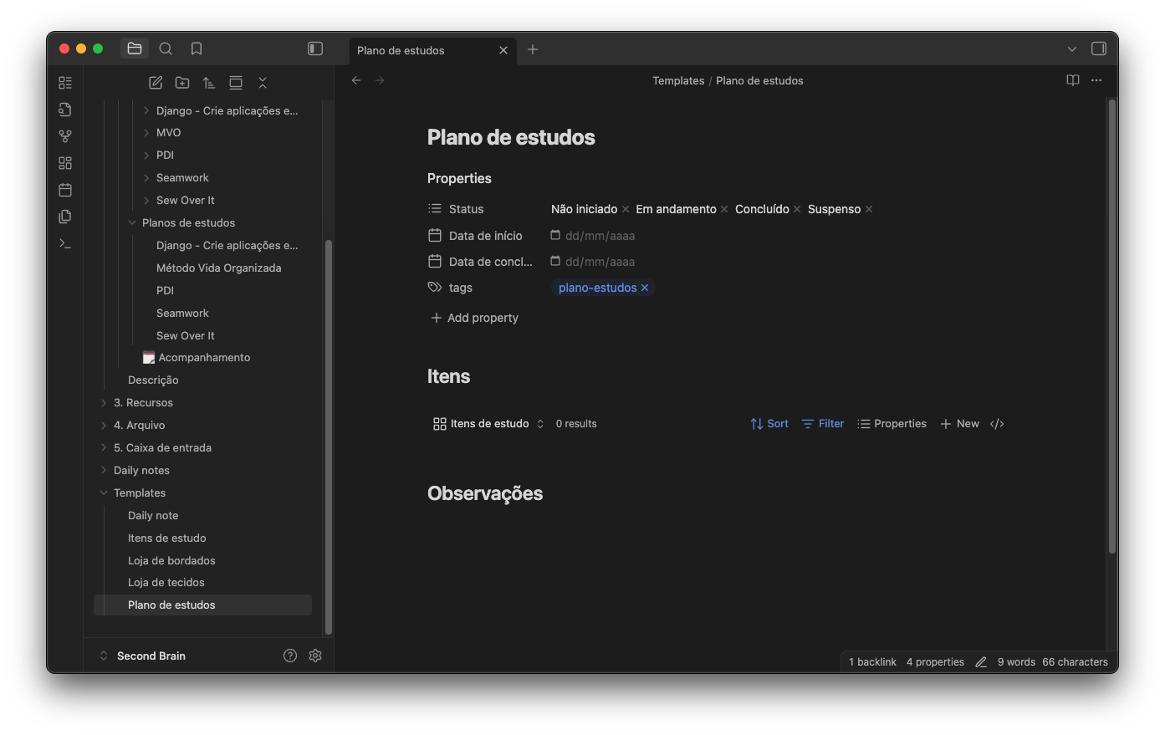Click the Data de início date field
The height and width of the screenshot is (735, 1165).
[599, 236]
